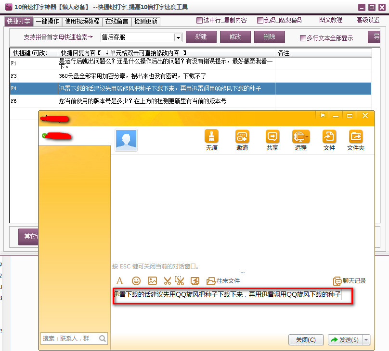Click the 快捷键(可改) column header
This screenshot has height=351, width=389.
tap(34, 53)
